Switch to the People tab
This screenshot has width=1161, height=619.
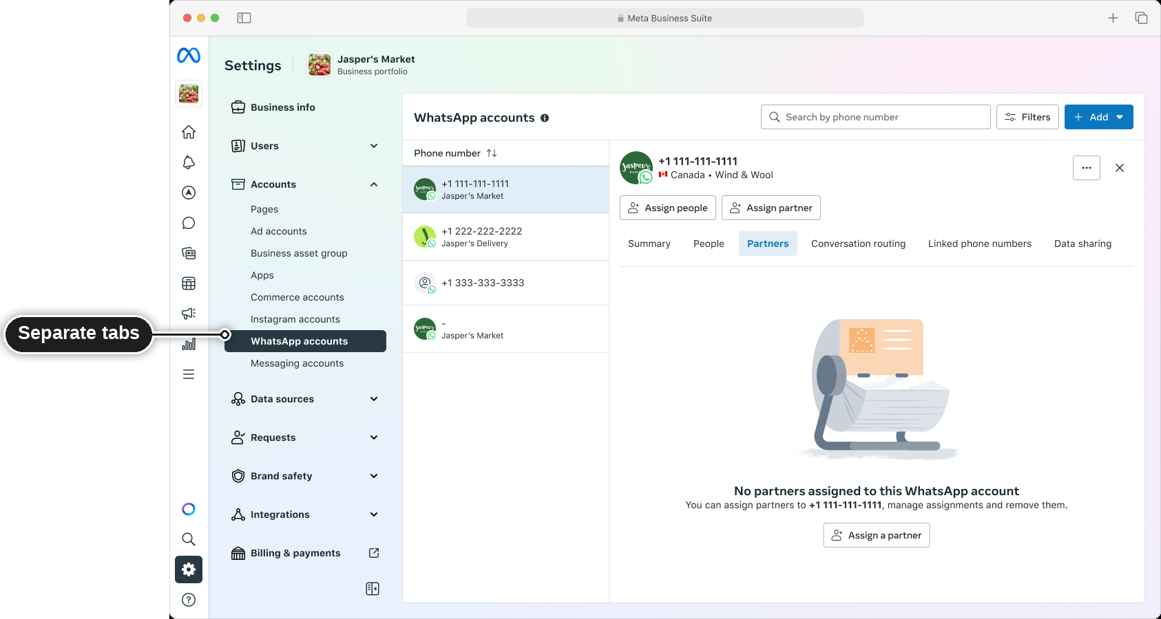pyautogui.click(x=709, y=243)
